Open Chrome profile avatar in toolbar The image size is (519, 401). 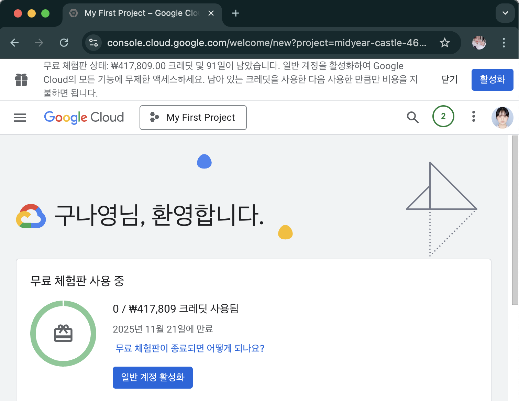tap(479, 43)
